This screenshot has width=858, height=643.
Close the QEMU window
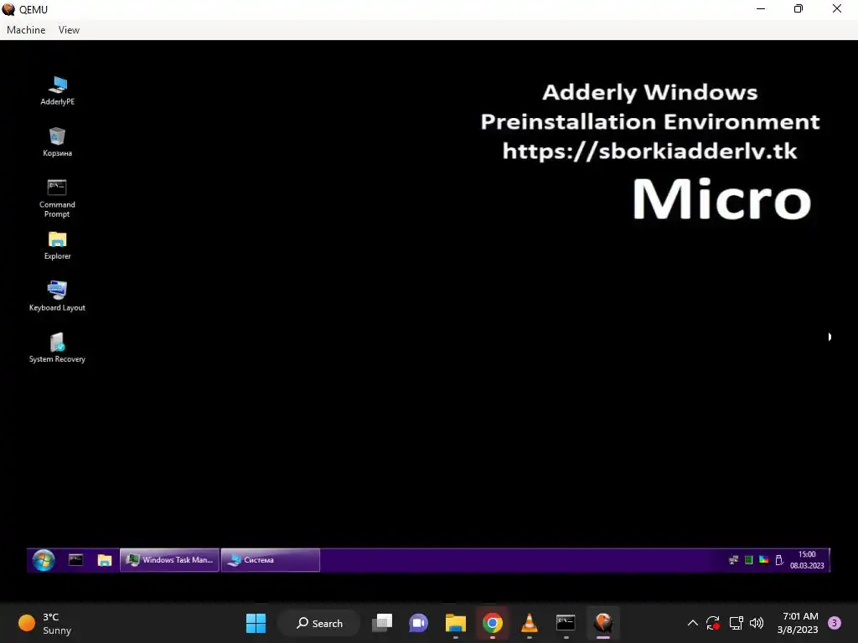[837, 8]
